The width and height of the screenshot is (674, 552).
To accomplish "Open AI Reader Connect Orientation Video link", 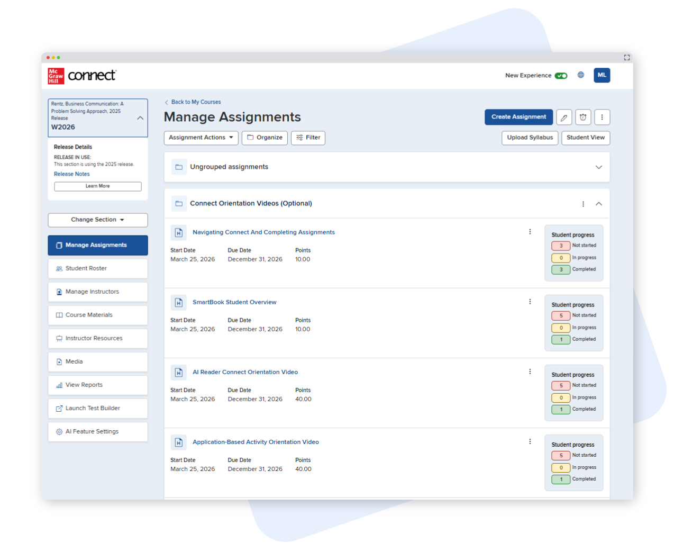I will tap(245, 372).
